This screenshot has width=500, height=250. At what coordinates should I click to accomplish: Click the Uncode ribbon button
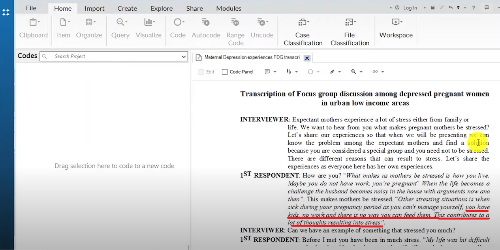(x=262, y=28)
